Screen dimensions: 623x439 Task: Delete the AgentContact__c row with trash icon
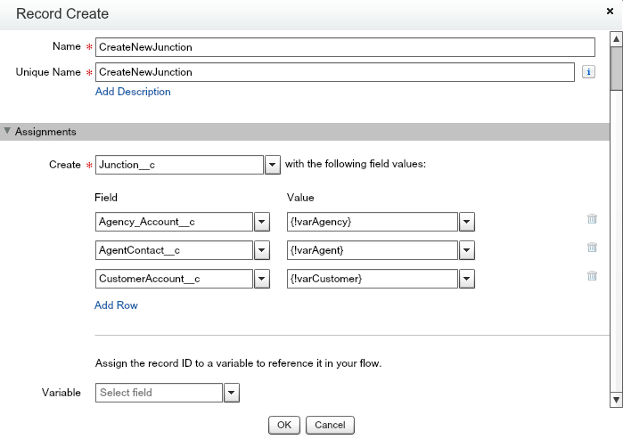(592, 248)
